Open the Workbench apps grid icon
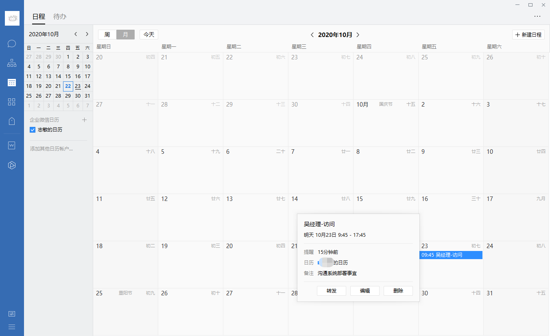The height and width of the screenshot is (336, 550). click(12, 102)
